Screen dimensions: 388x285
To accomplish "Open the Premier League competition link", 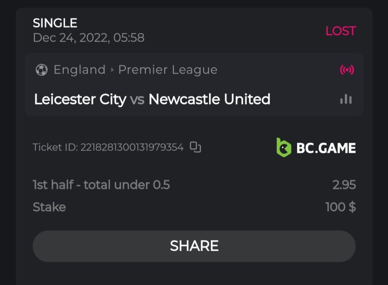I will coord(168,70).
